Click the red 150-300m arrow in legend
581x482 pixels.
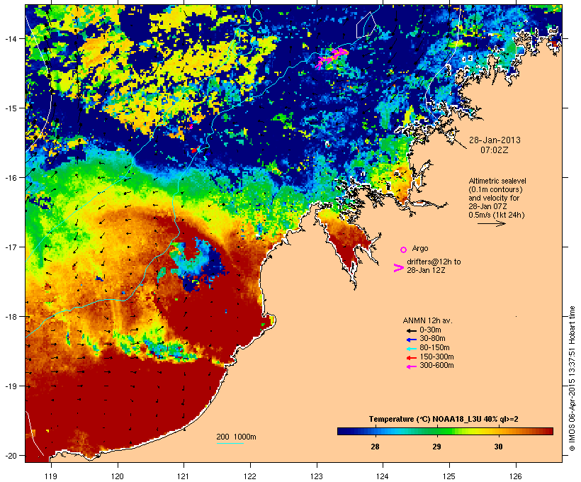tap(411, 358)
